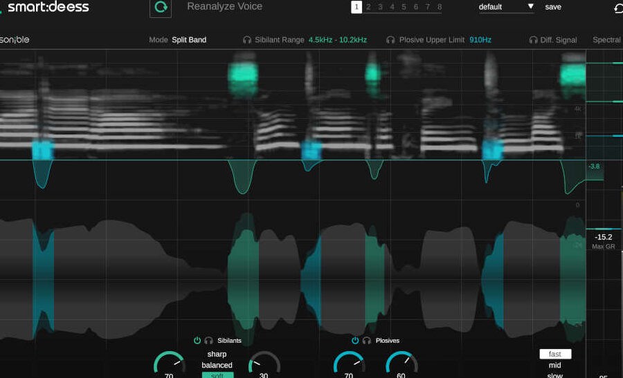
Task: Select state slot 2
Action: 368,7
